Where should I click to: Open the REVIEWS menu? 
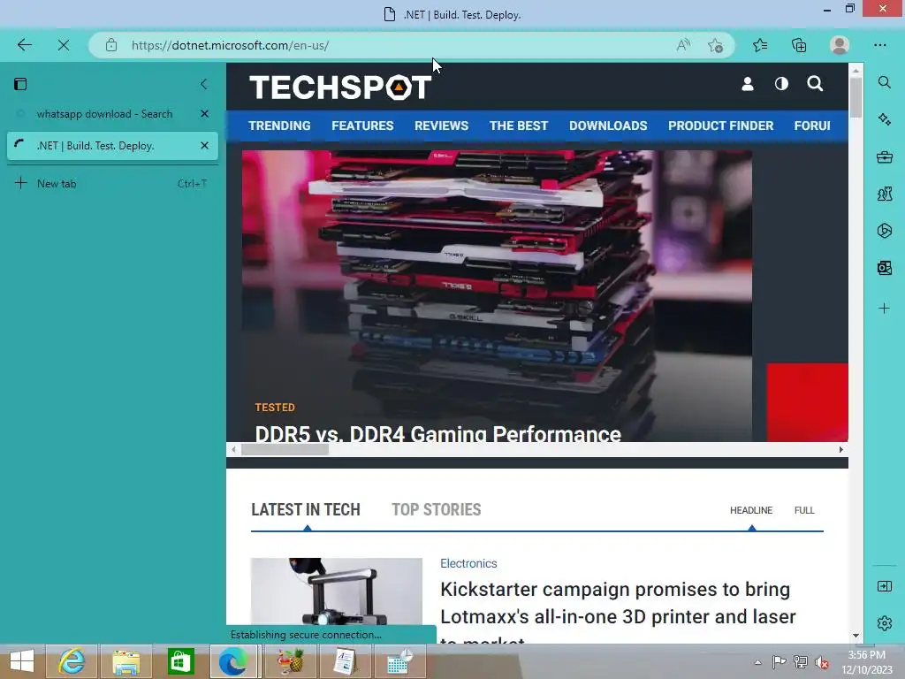[442, 126]
